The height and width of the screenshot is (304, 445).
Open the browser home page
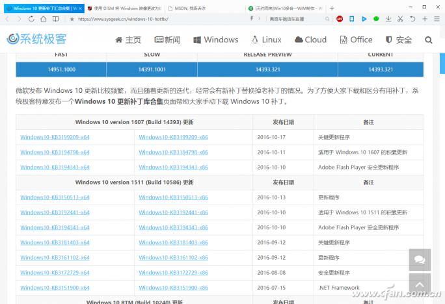(43, 19)
